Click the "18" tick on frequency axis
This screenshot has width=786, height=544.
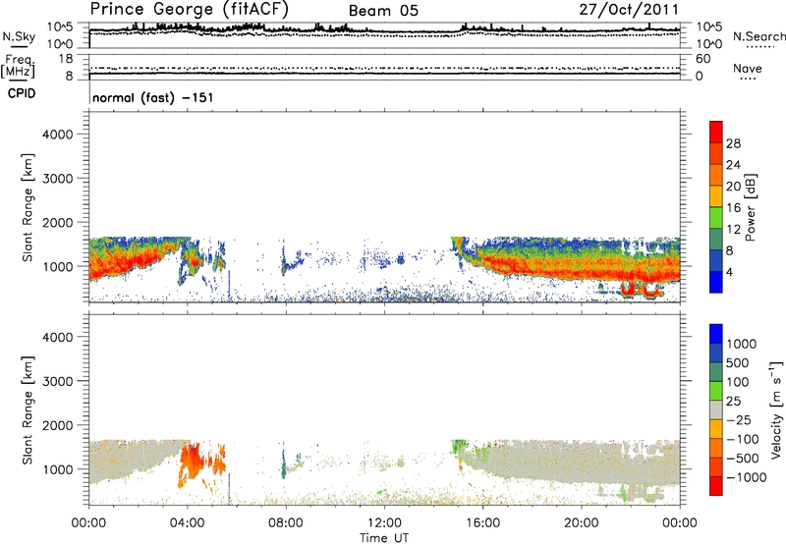tap(65, 59)
